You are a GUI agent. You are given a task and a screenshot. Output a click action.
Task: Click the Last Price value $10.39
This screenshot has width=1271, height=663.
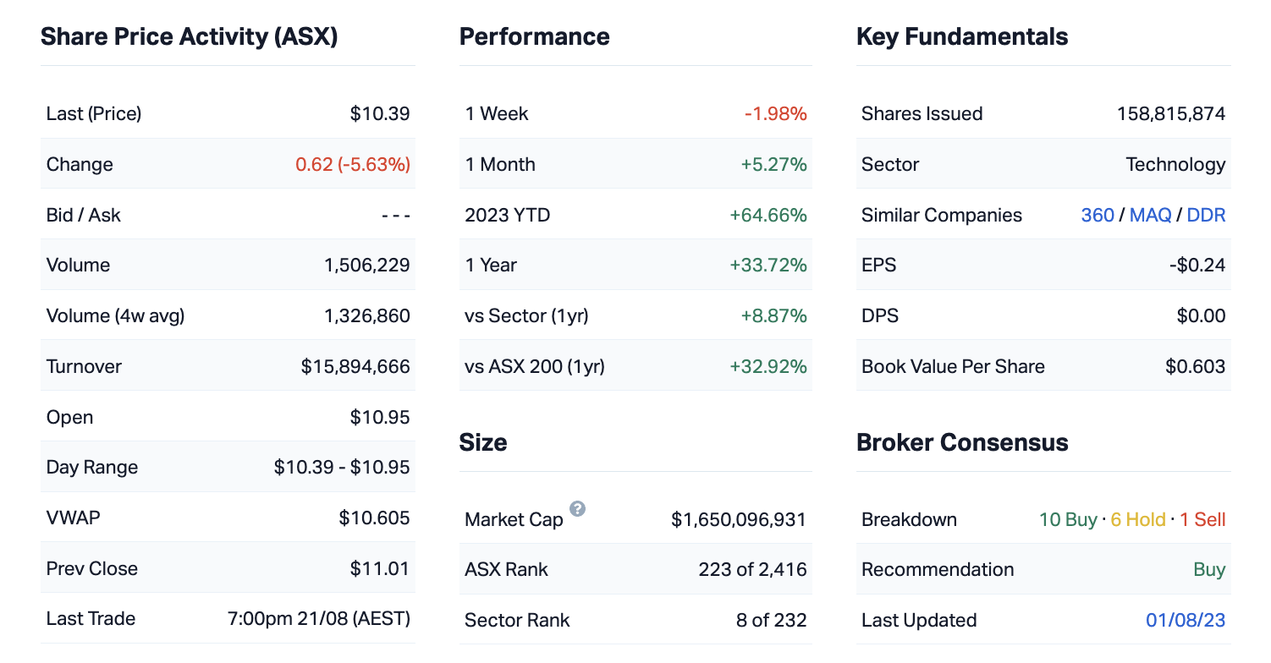380,113
